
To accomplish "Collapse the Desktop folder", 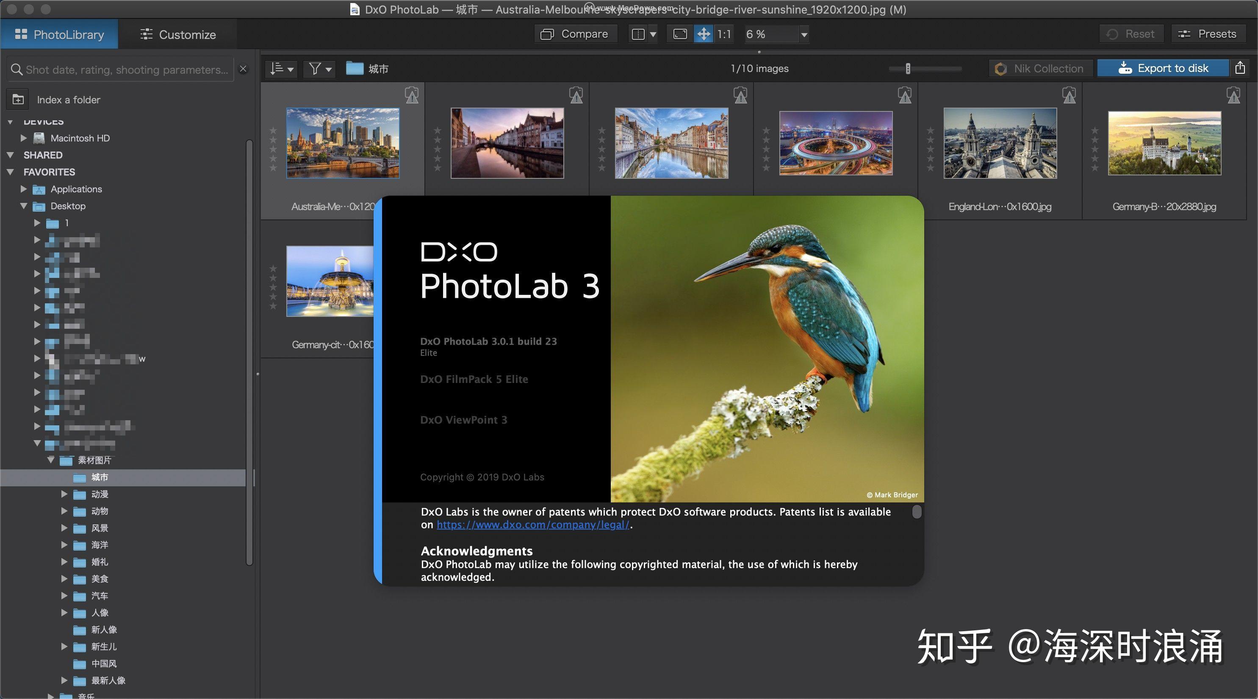I will [23, 206].
